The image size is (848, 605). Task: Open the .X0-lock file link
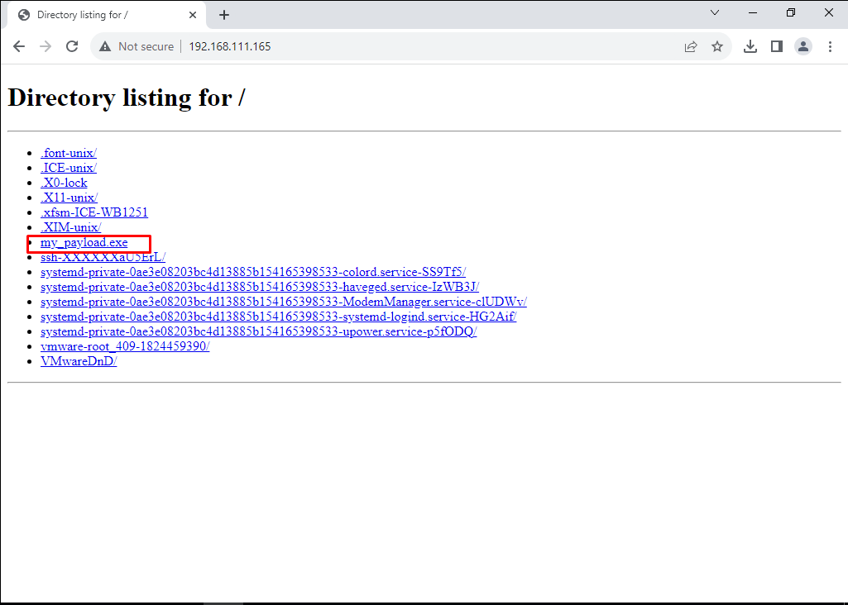point(64,183)
